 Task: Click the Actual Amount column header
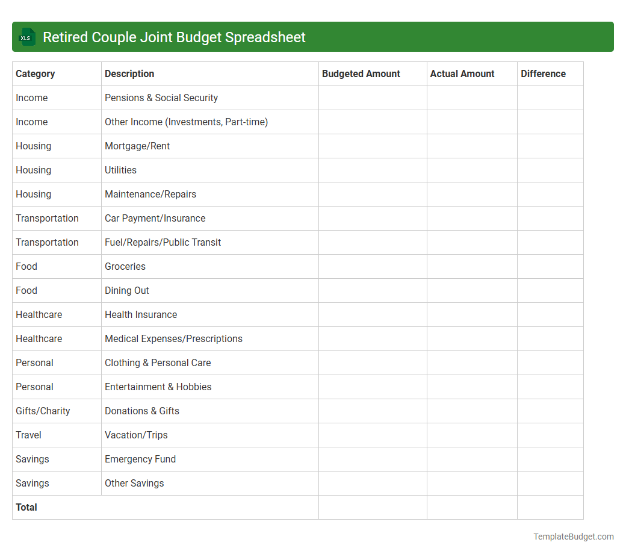pos(462,73)
